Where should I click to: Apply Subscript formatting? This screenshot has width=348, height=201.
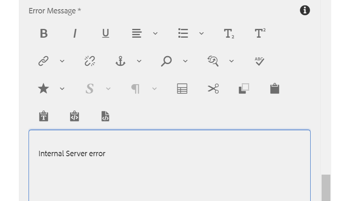tap(229, 33)
